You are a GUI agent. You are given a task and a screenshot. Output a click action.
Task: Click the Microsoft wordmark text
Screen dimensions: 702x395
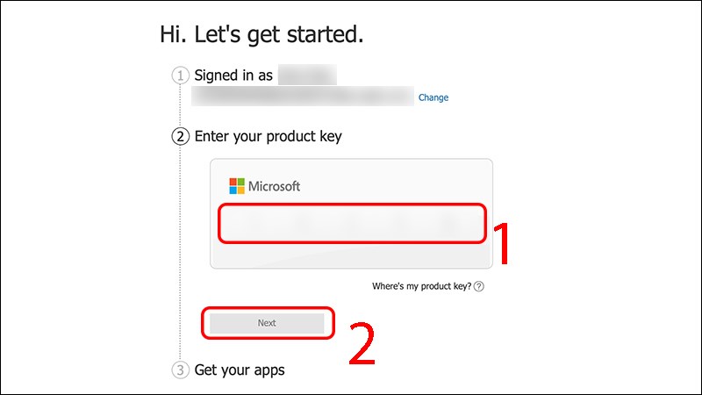275,186
